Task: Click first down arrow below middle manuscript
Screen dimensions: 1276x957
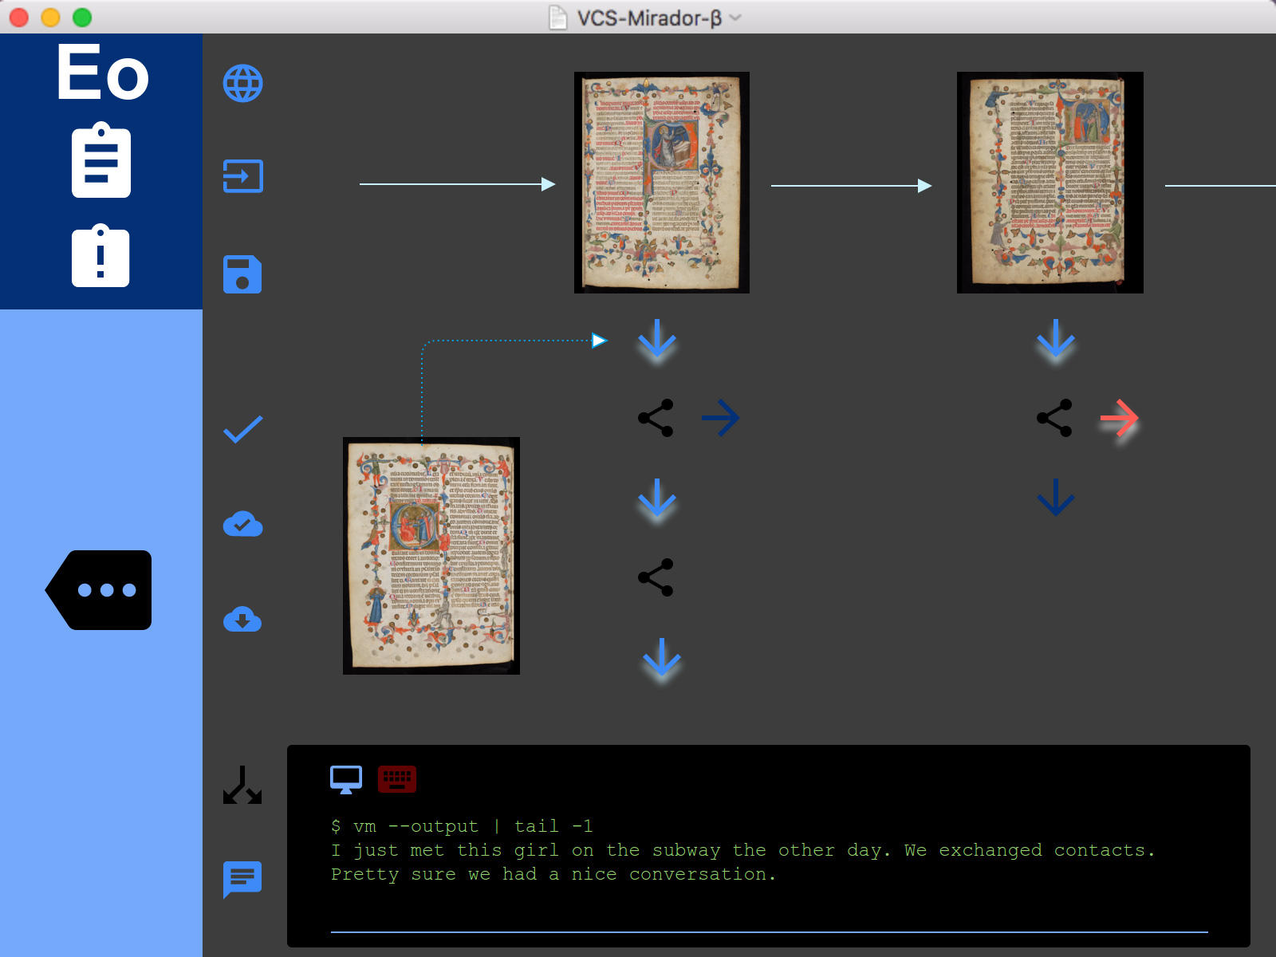Action: point(657,339)
